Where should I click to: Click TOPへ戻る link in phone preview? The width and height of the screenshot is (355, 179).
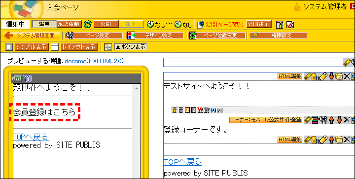[x=31, y=137]
